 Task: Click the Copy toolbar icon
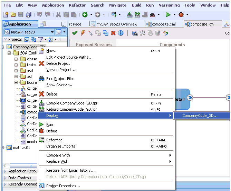66,14
